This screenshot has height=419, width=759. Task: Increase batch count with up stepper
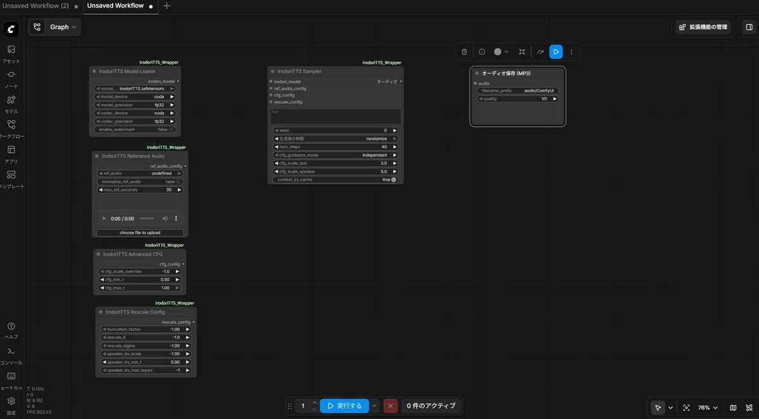point(314,402)
